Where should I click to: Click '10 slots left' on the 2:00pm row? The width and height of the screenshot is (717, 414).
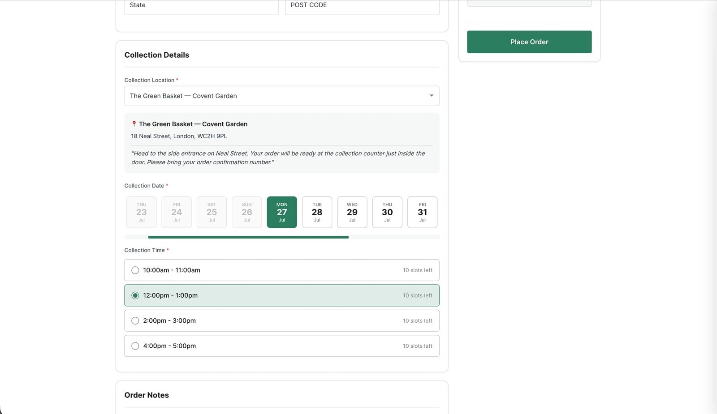418,321
